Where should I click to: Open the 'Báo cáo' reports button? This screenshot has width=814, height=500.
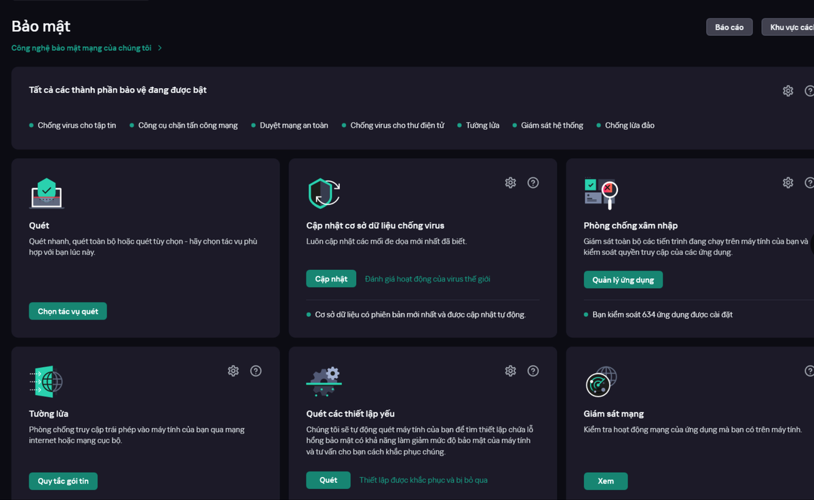click(729, 27)
